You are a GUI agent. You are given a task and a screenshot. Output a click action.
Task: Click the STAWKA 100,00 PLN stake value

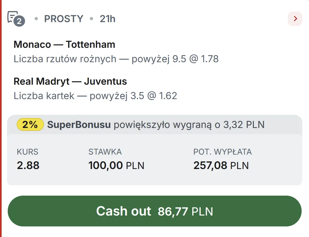116,165
